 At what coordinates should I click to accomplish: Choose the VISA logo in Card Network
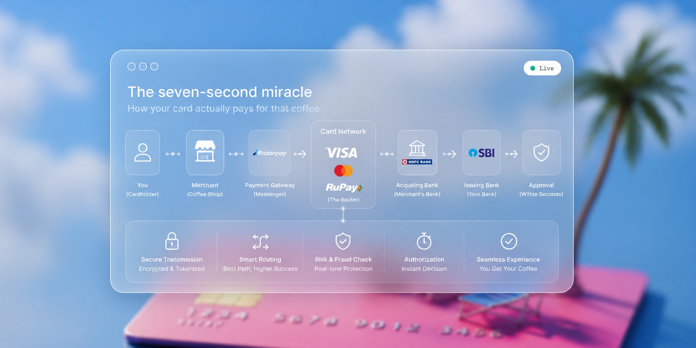coord(342,153)
